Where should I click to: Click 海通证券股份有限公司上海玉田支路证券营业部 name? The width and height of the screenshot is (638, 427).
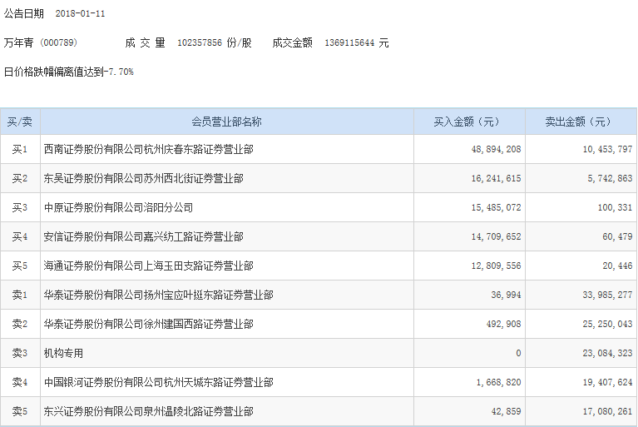(149, 266)
